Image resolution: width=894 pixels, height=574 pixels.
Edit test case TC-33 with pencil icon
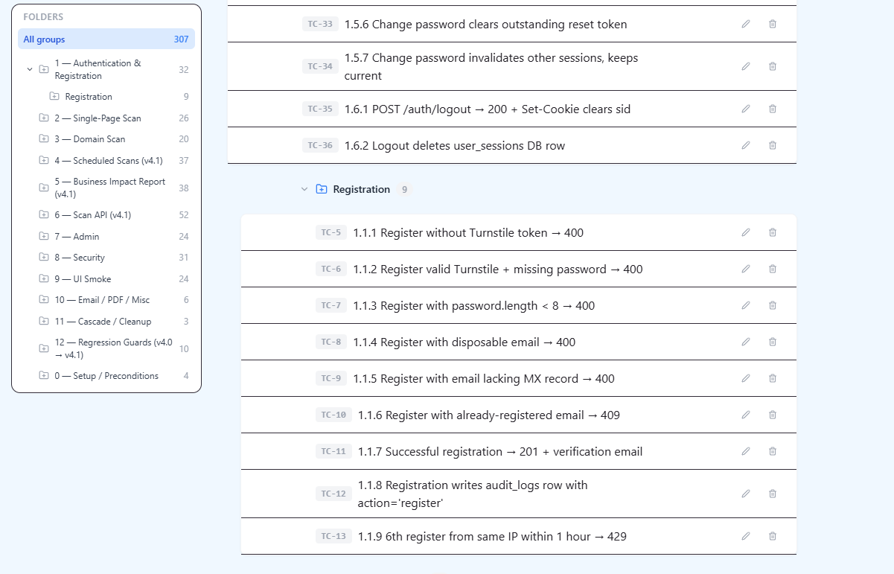click(746, 24)
